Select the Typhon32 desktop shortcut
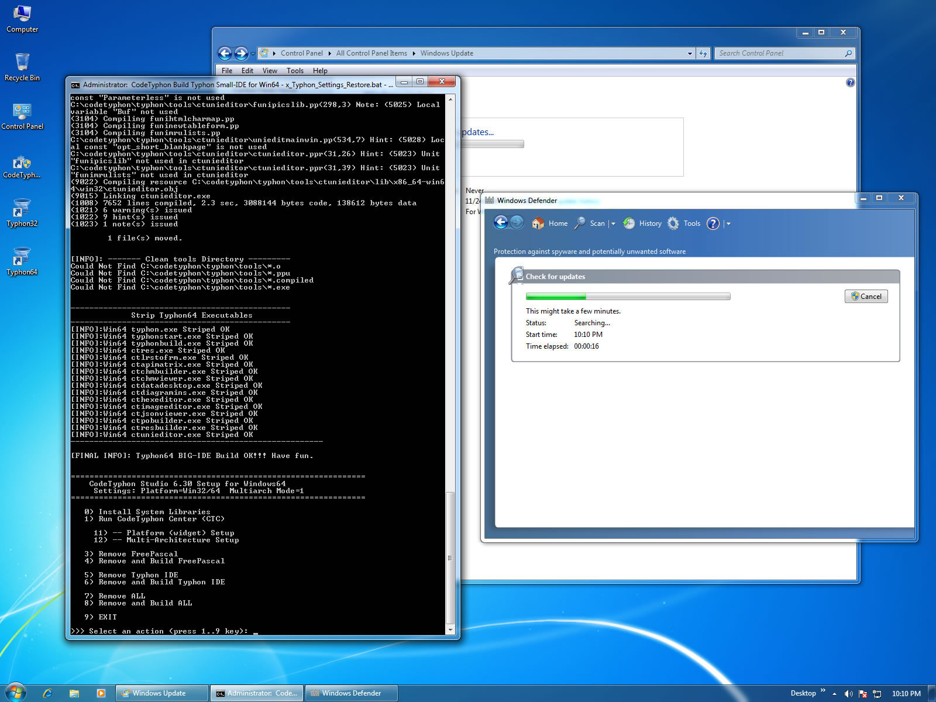Screen dimensions: 936x702 [x=22, y=214]
